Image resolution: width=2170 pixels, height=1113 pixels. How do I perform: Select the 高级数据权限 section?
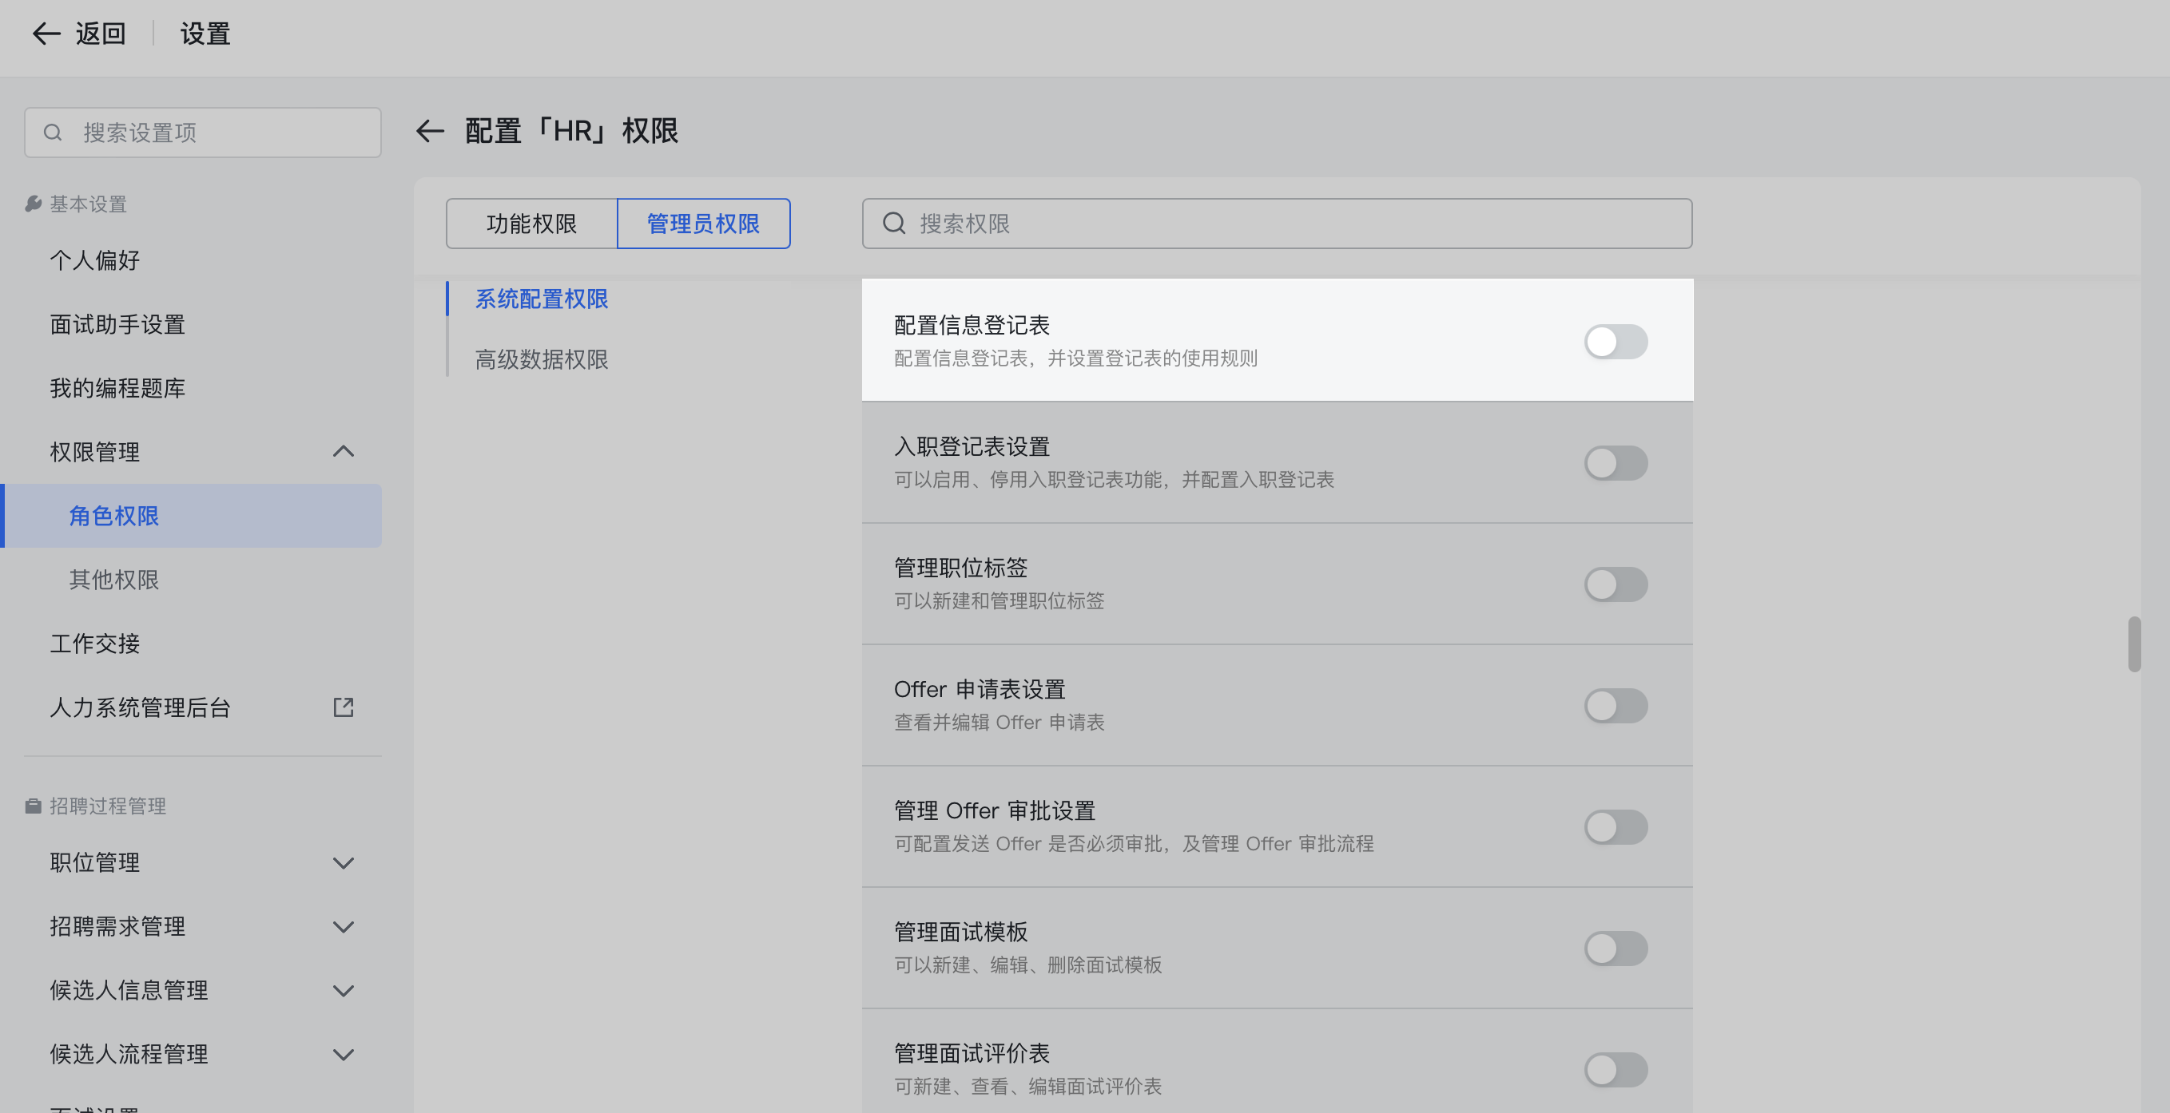tap(541, 359)
